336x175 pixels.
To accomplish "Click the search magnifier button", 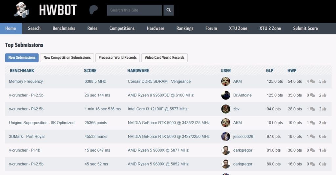I will pos(168,10).
